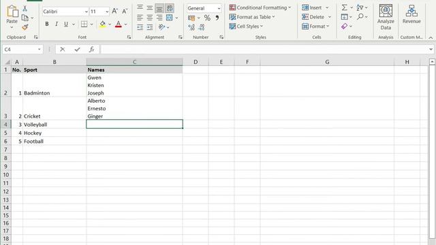This screenshot has width=436, height=245.
Task: Open Conditional Formatting menu
Action: click(x=260, y=7)
